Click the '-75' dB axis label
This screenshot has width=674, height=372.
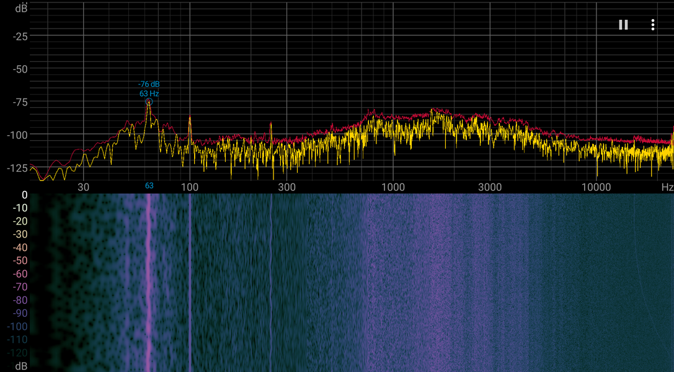click(20, 102)
